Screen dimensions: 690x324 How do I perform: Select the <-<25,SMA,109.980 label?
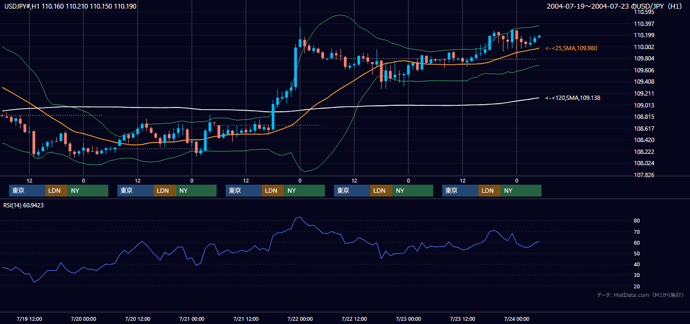pos(571,48)
